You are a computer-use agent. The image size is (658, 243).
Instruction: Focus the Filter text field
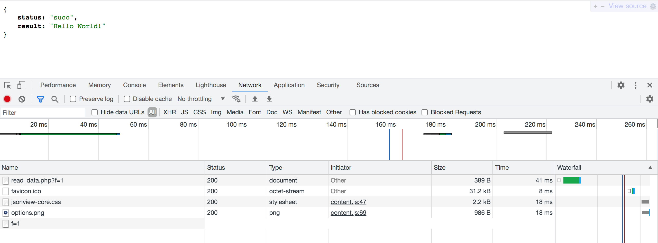43,113
